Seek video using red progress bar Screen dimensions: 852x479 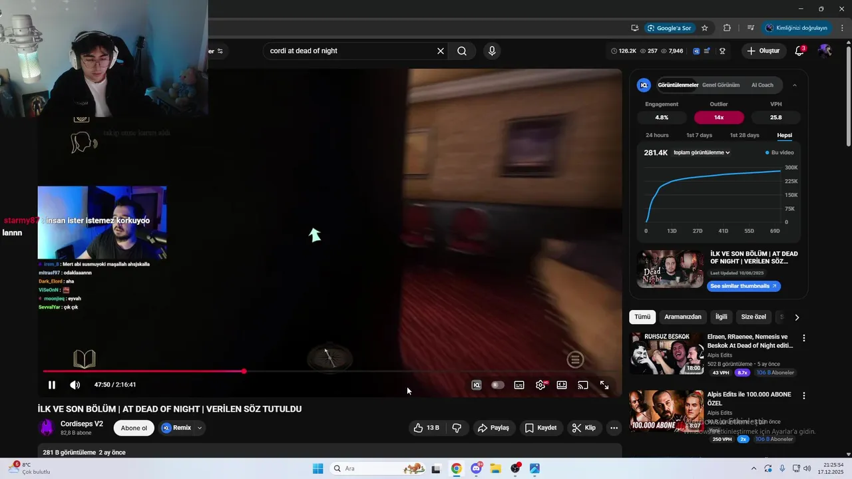(x=329, y=371)
